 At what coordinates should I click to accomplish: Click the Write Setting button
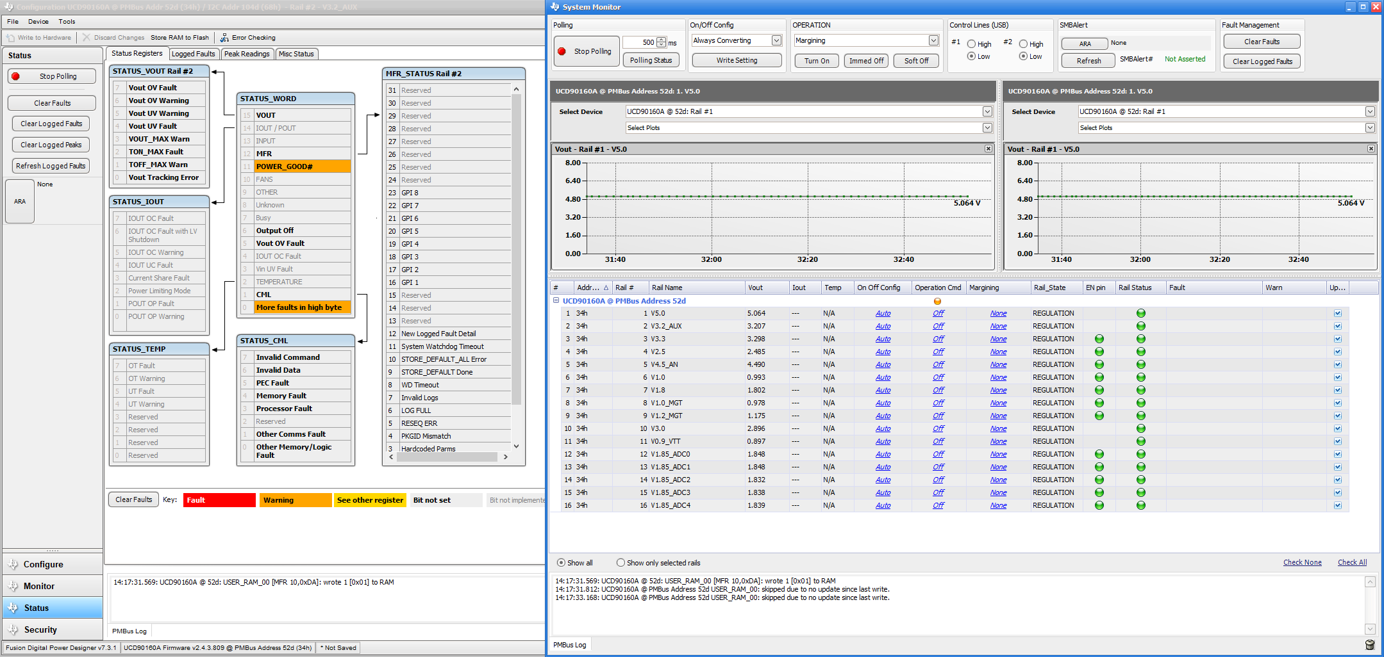[x=737, y=60]
